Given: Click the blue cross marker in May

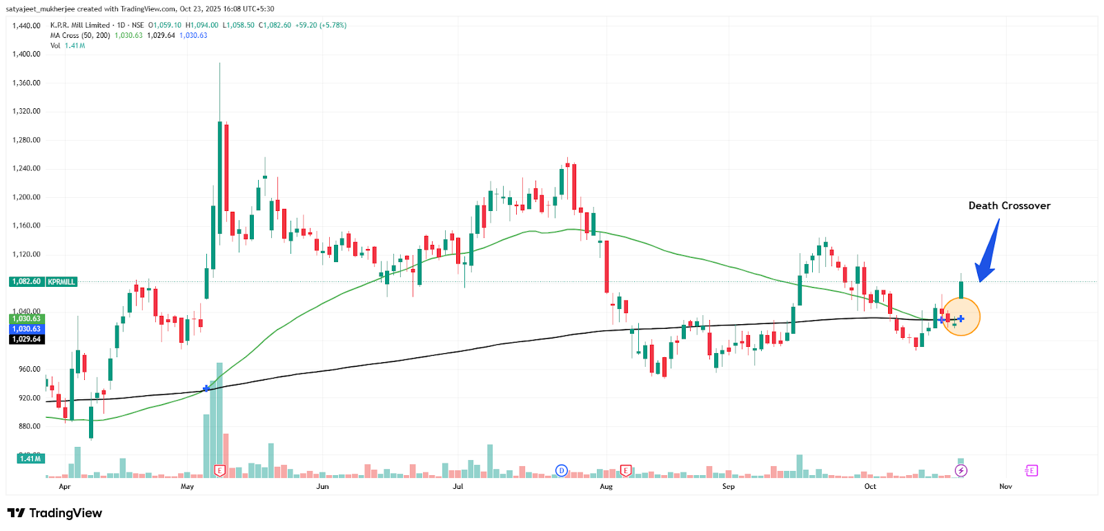Looking at the screenshot, I should click(x=206, y=389).
